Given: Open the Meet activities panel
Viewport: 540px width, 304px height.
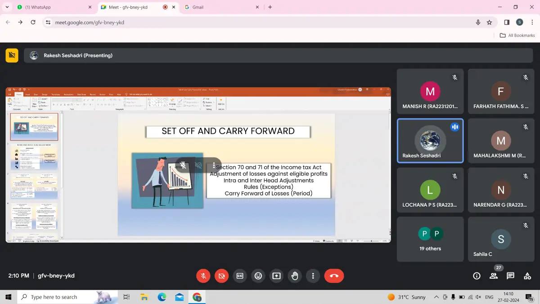Looking at the screenshot, I should click(527, 276).
